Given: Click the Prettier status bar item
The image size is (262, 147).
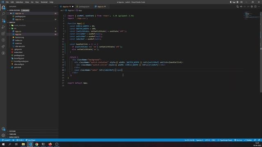Looking at the screenshot, I should tap(248, 140).
